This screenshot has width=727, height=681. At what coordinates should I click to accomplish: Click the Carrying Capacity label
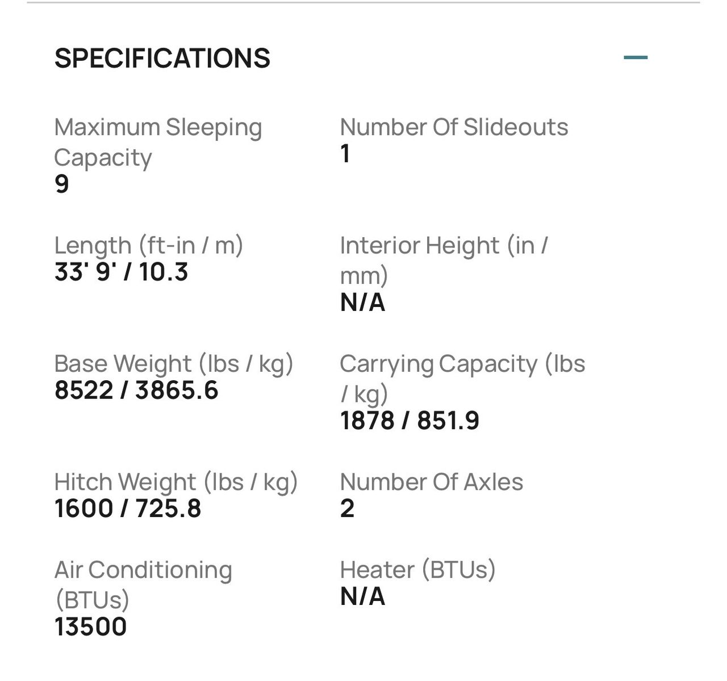coord(462,379)
